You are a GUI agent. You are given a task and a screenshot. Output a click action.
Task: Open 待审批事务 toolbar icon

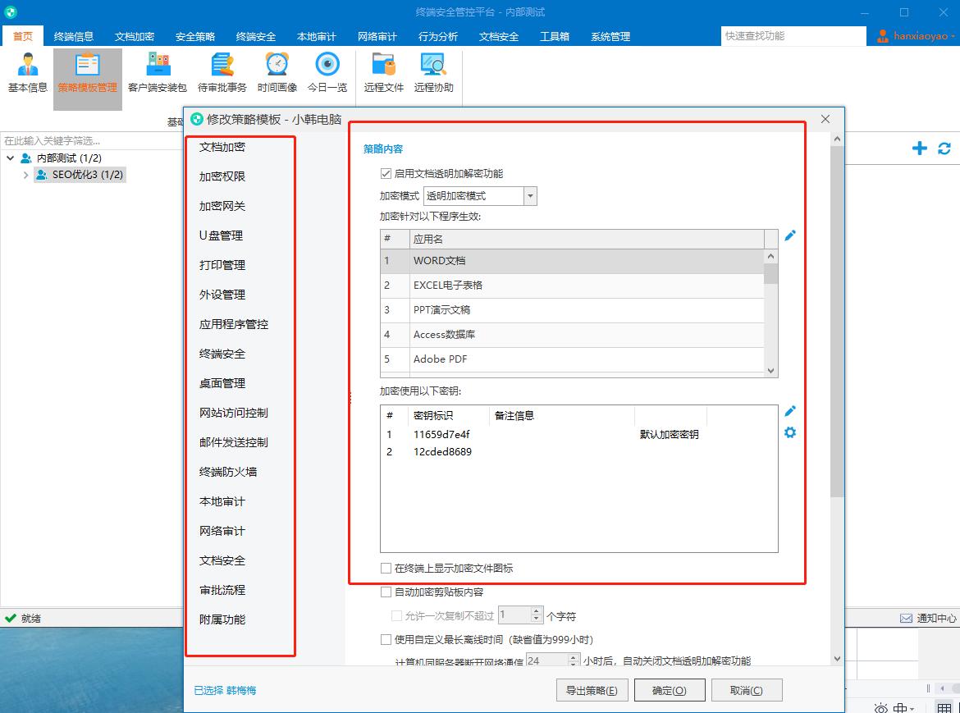coord(222,74)
